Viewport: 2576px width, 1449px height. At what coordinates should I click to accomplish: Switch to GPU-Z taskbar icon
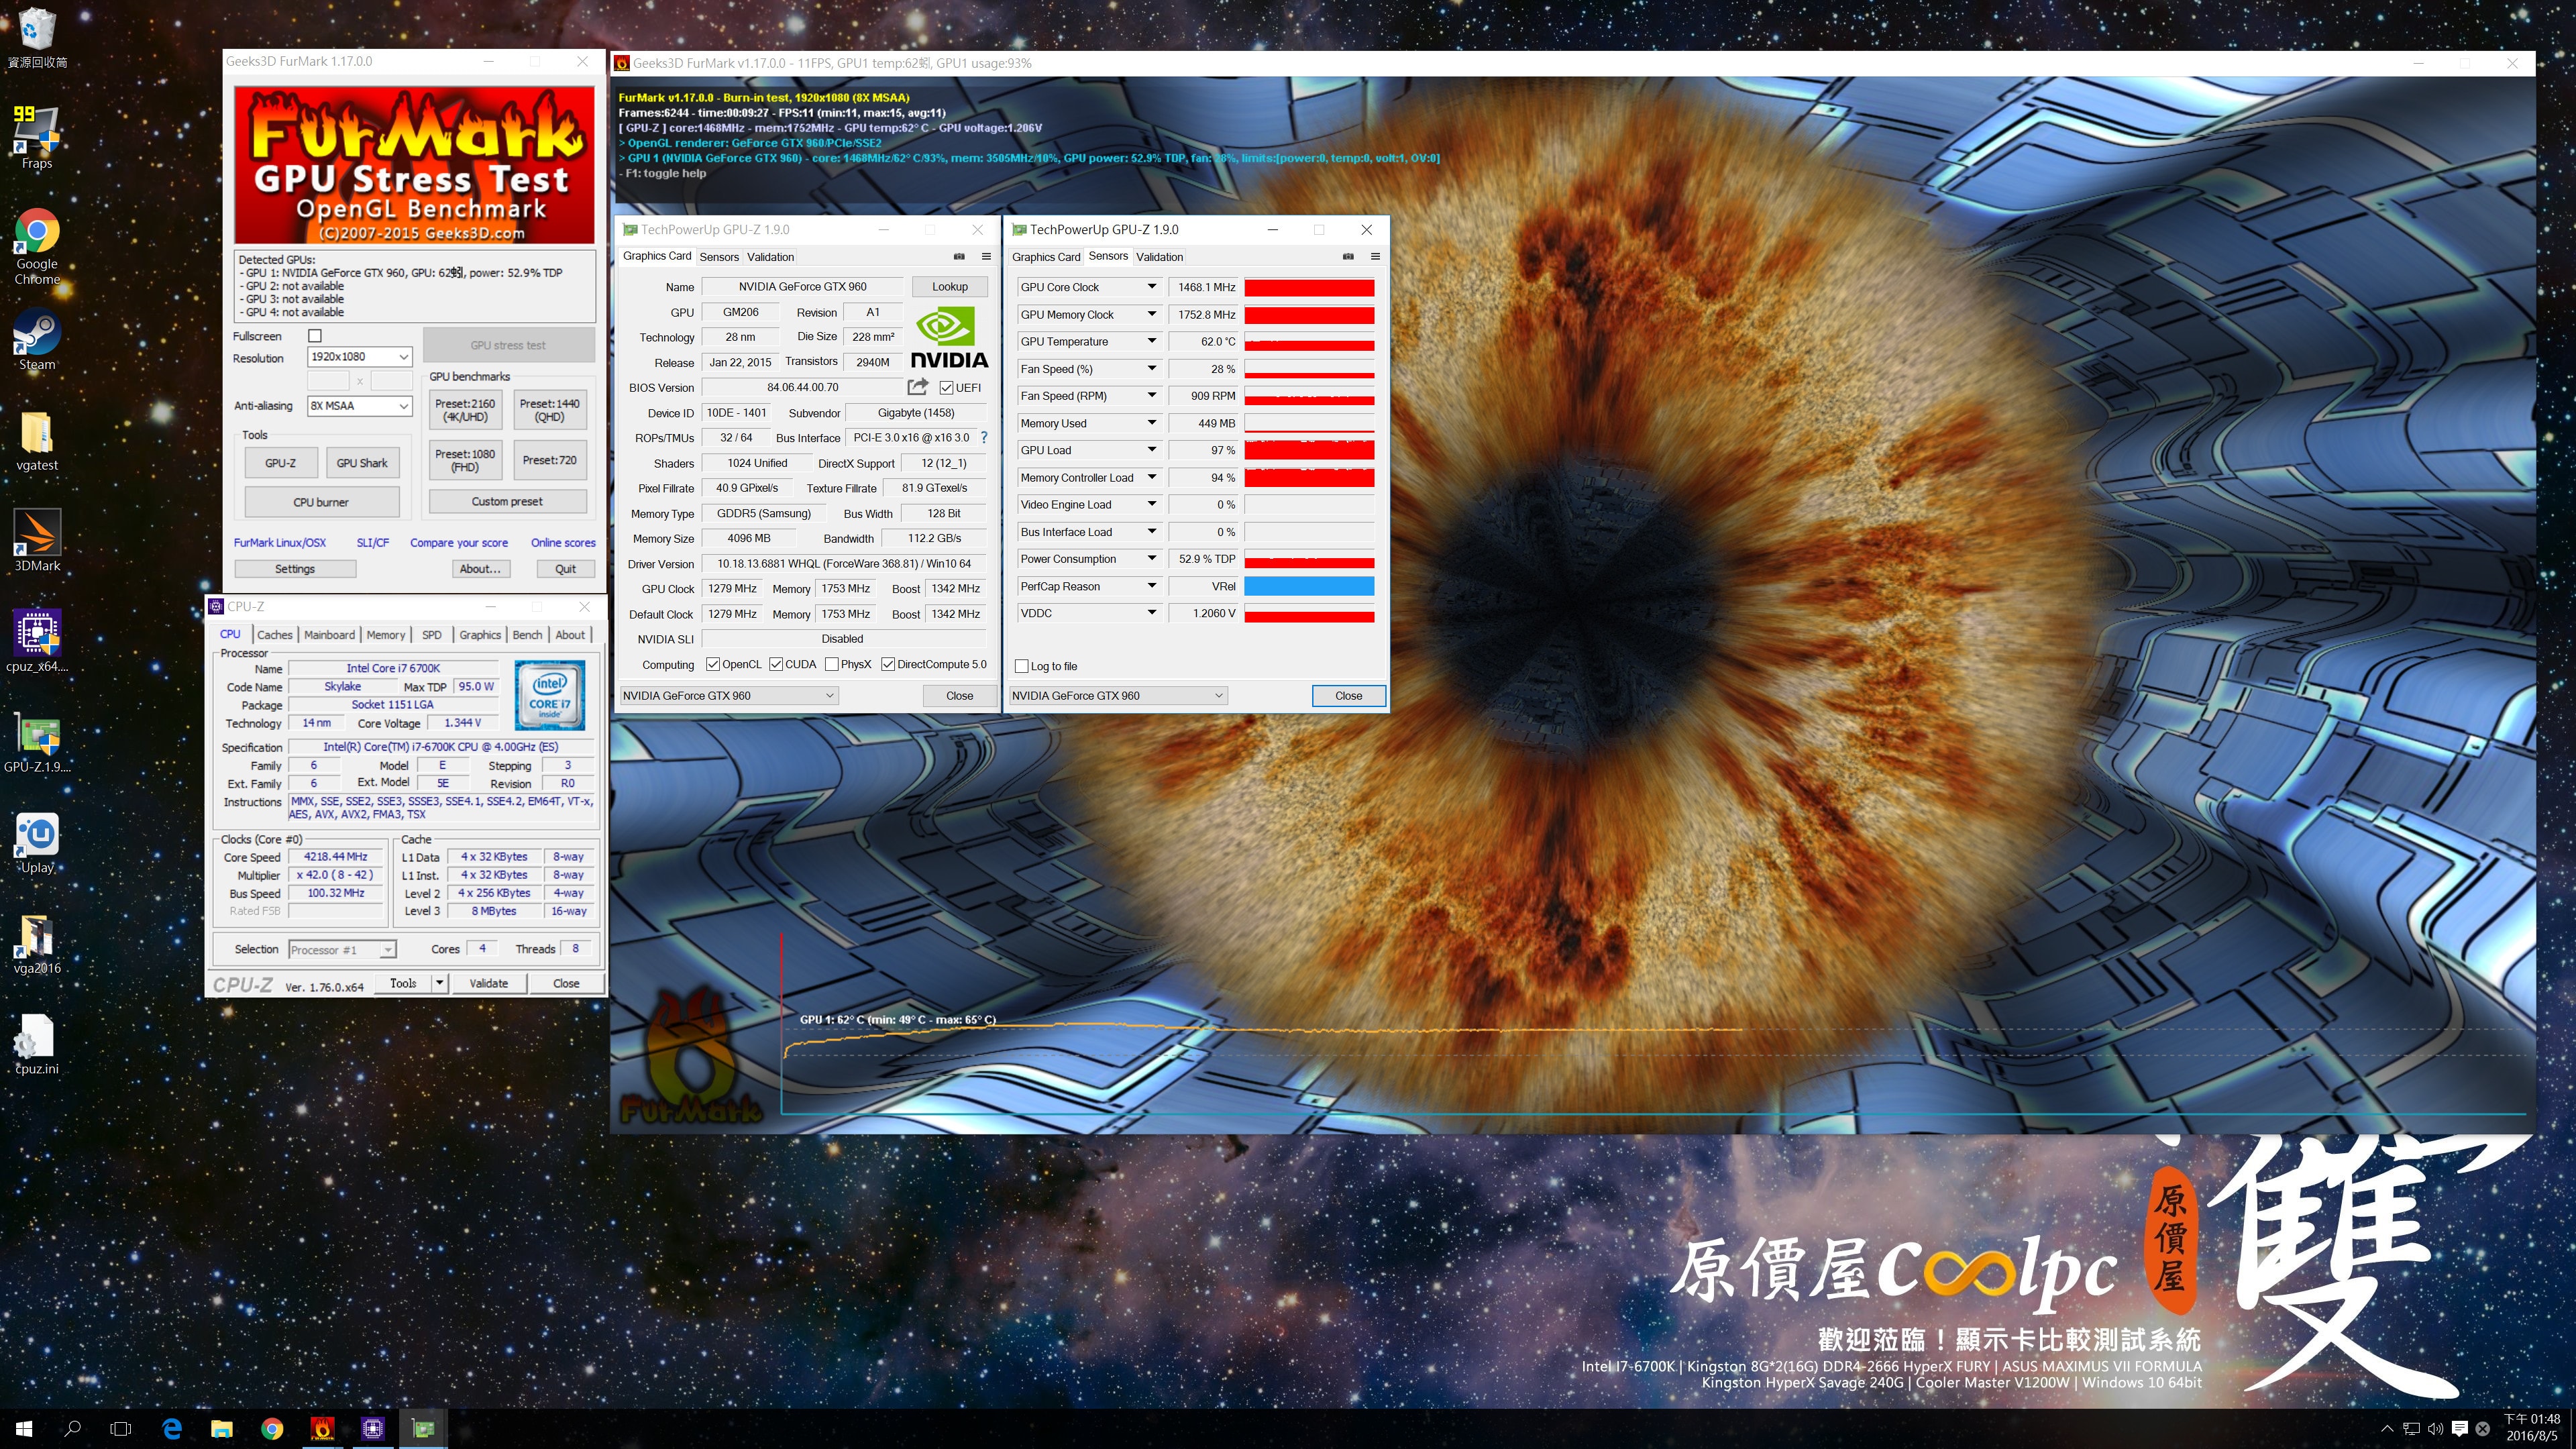point(423,1429)
